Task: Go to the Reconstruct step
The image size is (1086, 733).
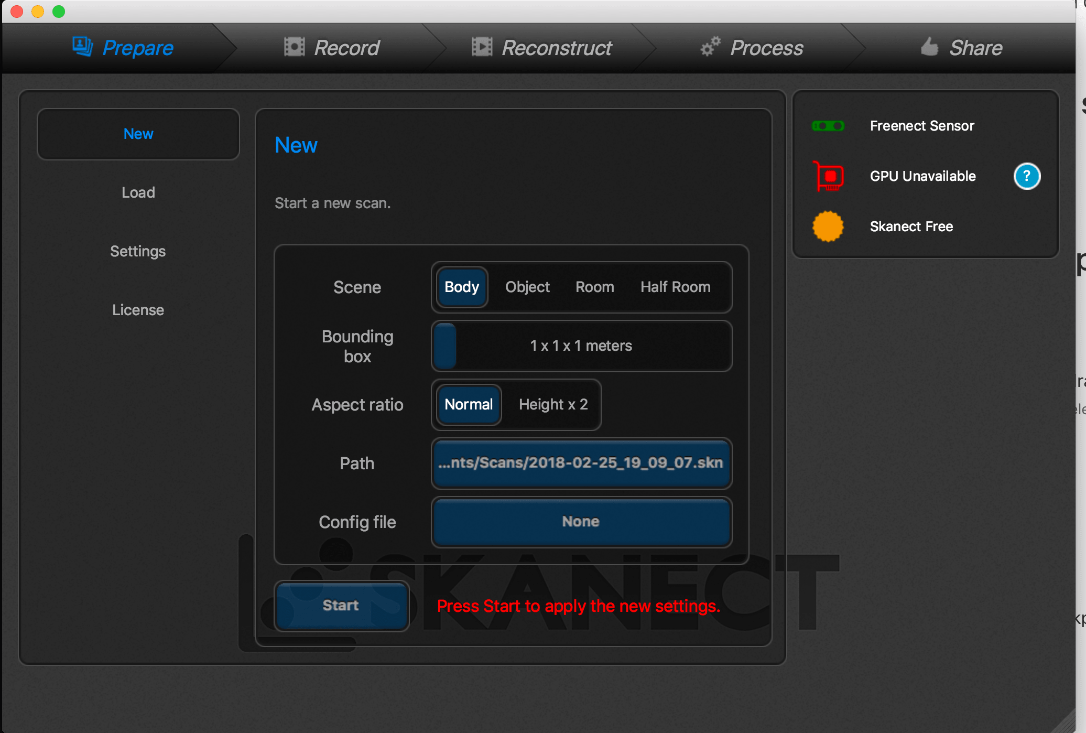Action: point(541,48)
